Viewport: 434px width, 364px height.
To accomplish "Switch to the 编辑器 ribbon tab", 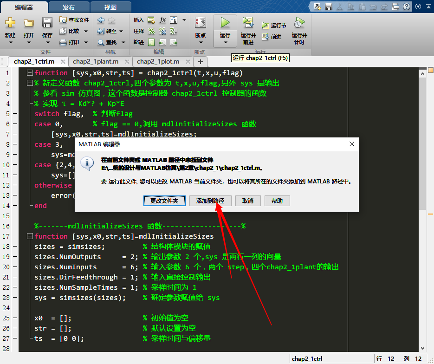I will click(x=24, y=7).
